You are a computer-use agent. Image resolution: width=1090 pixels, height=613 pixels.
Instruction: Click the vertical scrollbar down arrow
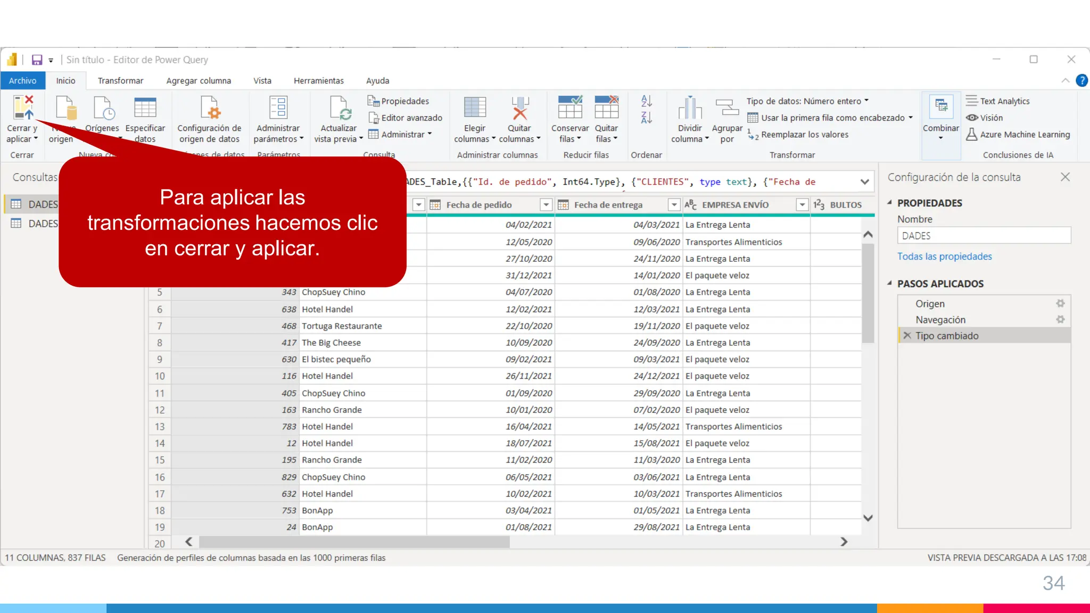tap(868, 518)
